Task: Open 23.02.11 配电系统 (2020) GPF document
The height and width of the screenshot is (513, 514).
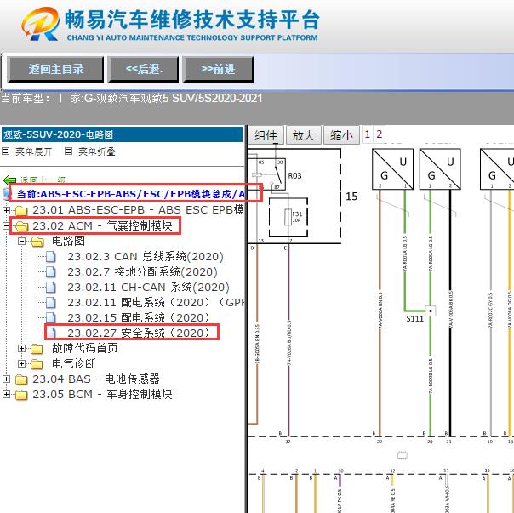Action: coord(156,302)
